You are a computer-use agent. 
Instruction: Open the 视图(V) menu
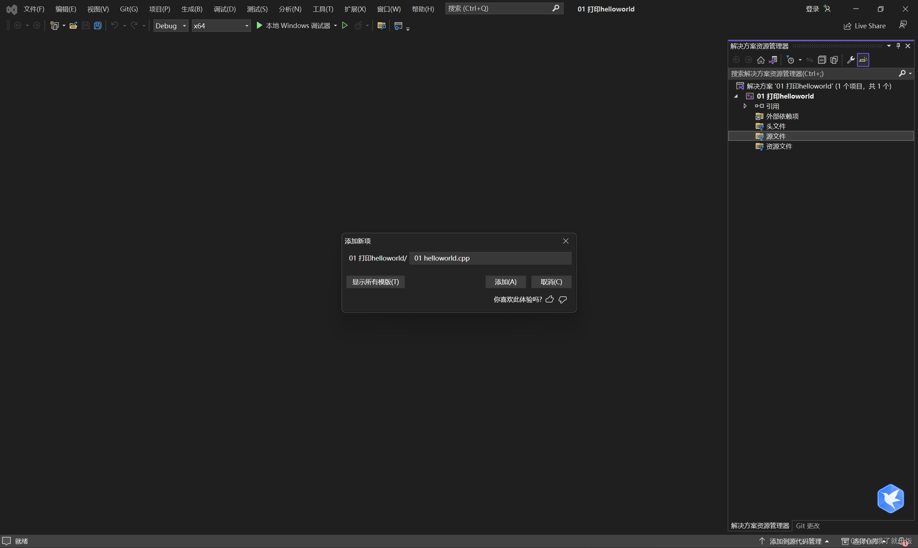[x=98, y=9]
